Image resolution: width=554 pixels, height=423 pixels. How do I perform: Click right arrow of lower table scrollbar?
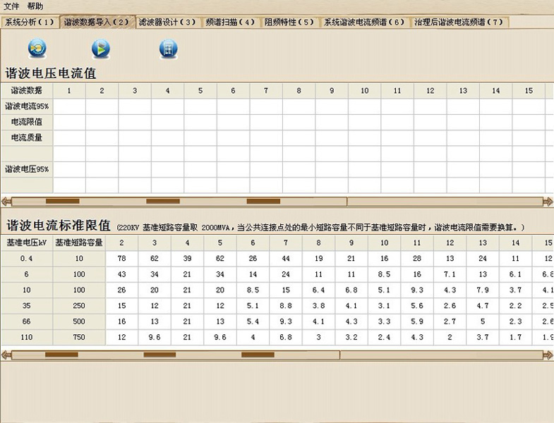click(x=548, y=355)
